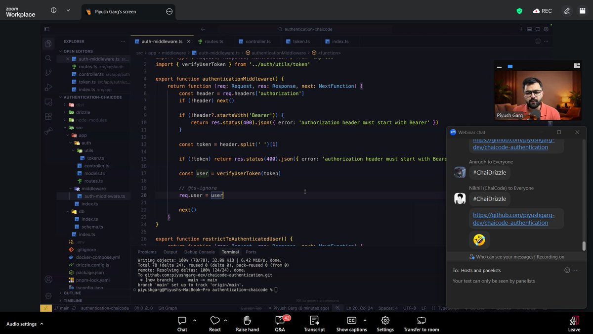Enable Show captions in Zoom
This screenshot has height=334, width=593.
351,323
